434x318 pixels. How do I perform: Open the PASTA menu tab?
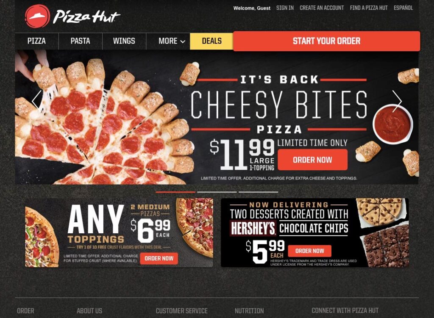point(80,41)
